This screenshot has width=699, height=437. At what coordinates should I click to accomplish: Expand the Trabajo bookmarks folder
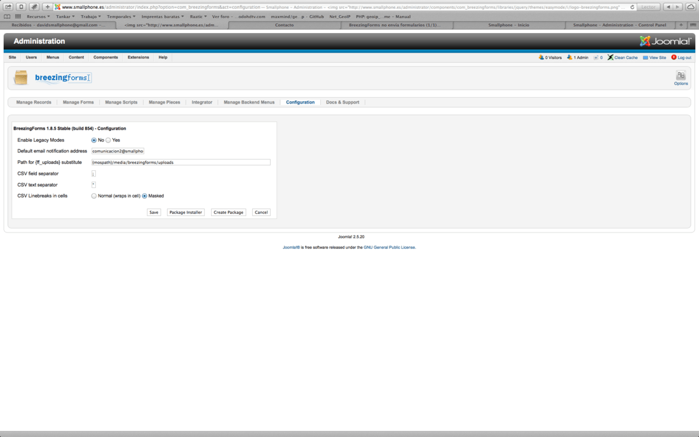click(90, 17)
